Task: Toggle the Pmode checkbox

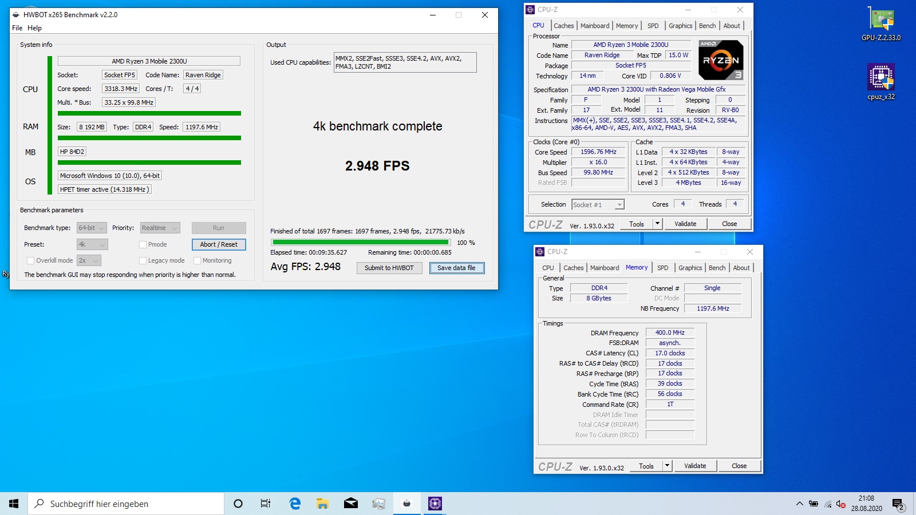Action: [143, 244]
